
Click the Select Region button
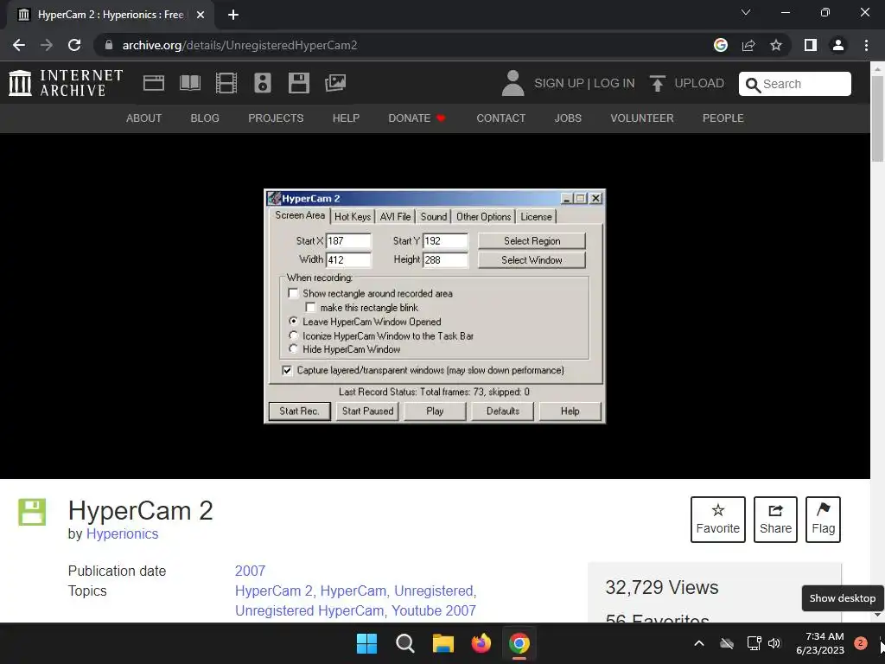[x=532, y=241]
